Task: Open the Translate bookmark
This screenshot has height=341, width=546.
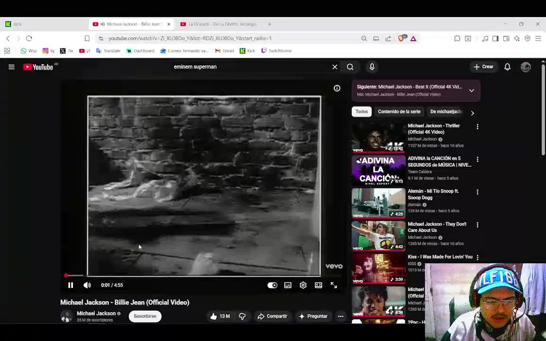Action: pyautogui.click(x=108, y=51)
